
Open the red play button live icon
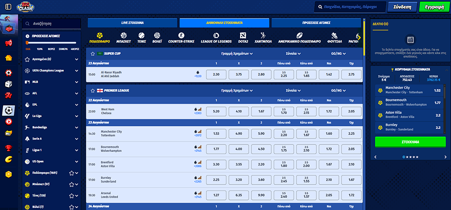click(x=9, y=121)
